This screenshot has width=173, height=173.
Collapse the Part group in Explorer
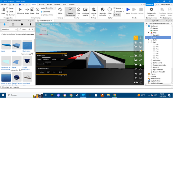(x=149, y=42)
